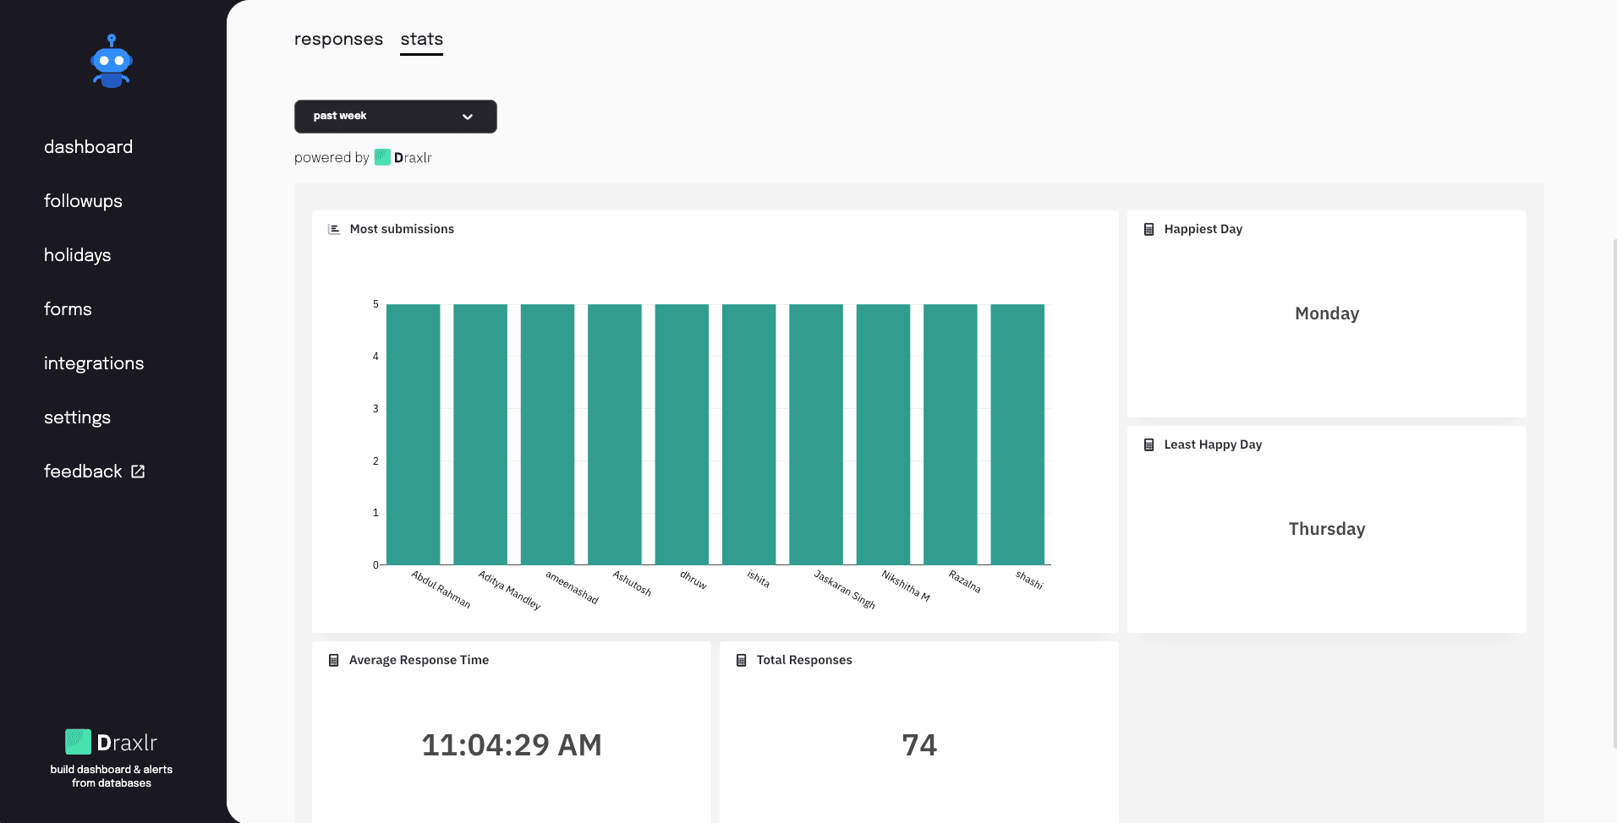Click the Total Responses card icon

pos(741,660)
